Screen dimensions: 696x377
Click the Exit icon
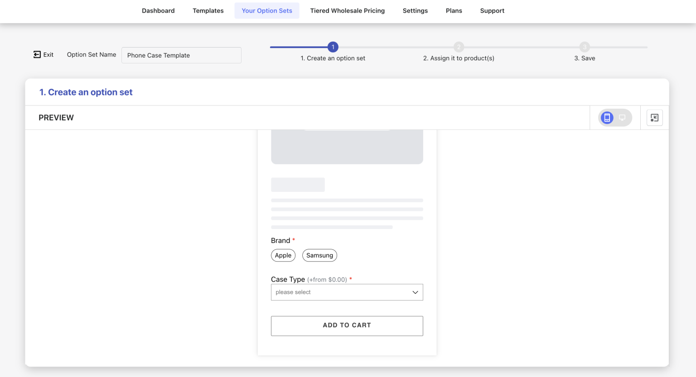coord(37,54)
